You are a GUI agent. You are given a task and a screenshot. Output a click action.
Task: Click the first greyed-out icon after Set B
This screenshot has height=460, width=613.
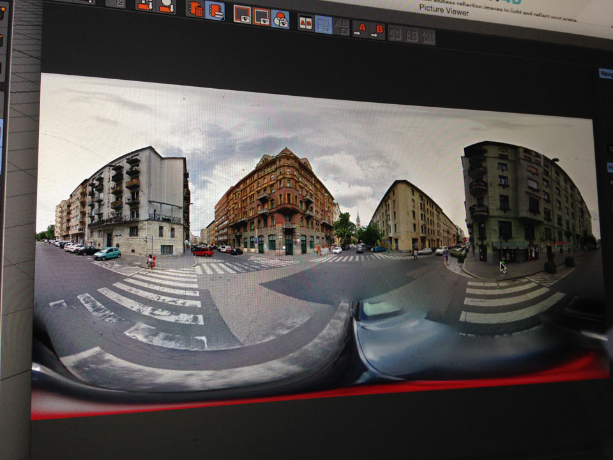(395, 33)
